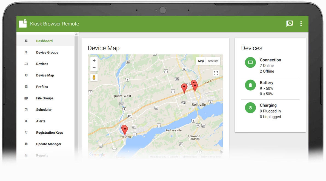Click the Charging heading in Devices card
Screen dimensions: 326x181
[268, 105]
